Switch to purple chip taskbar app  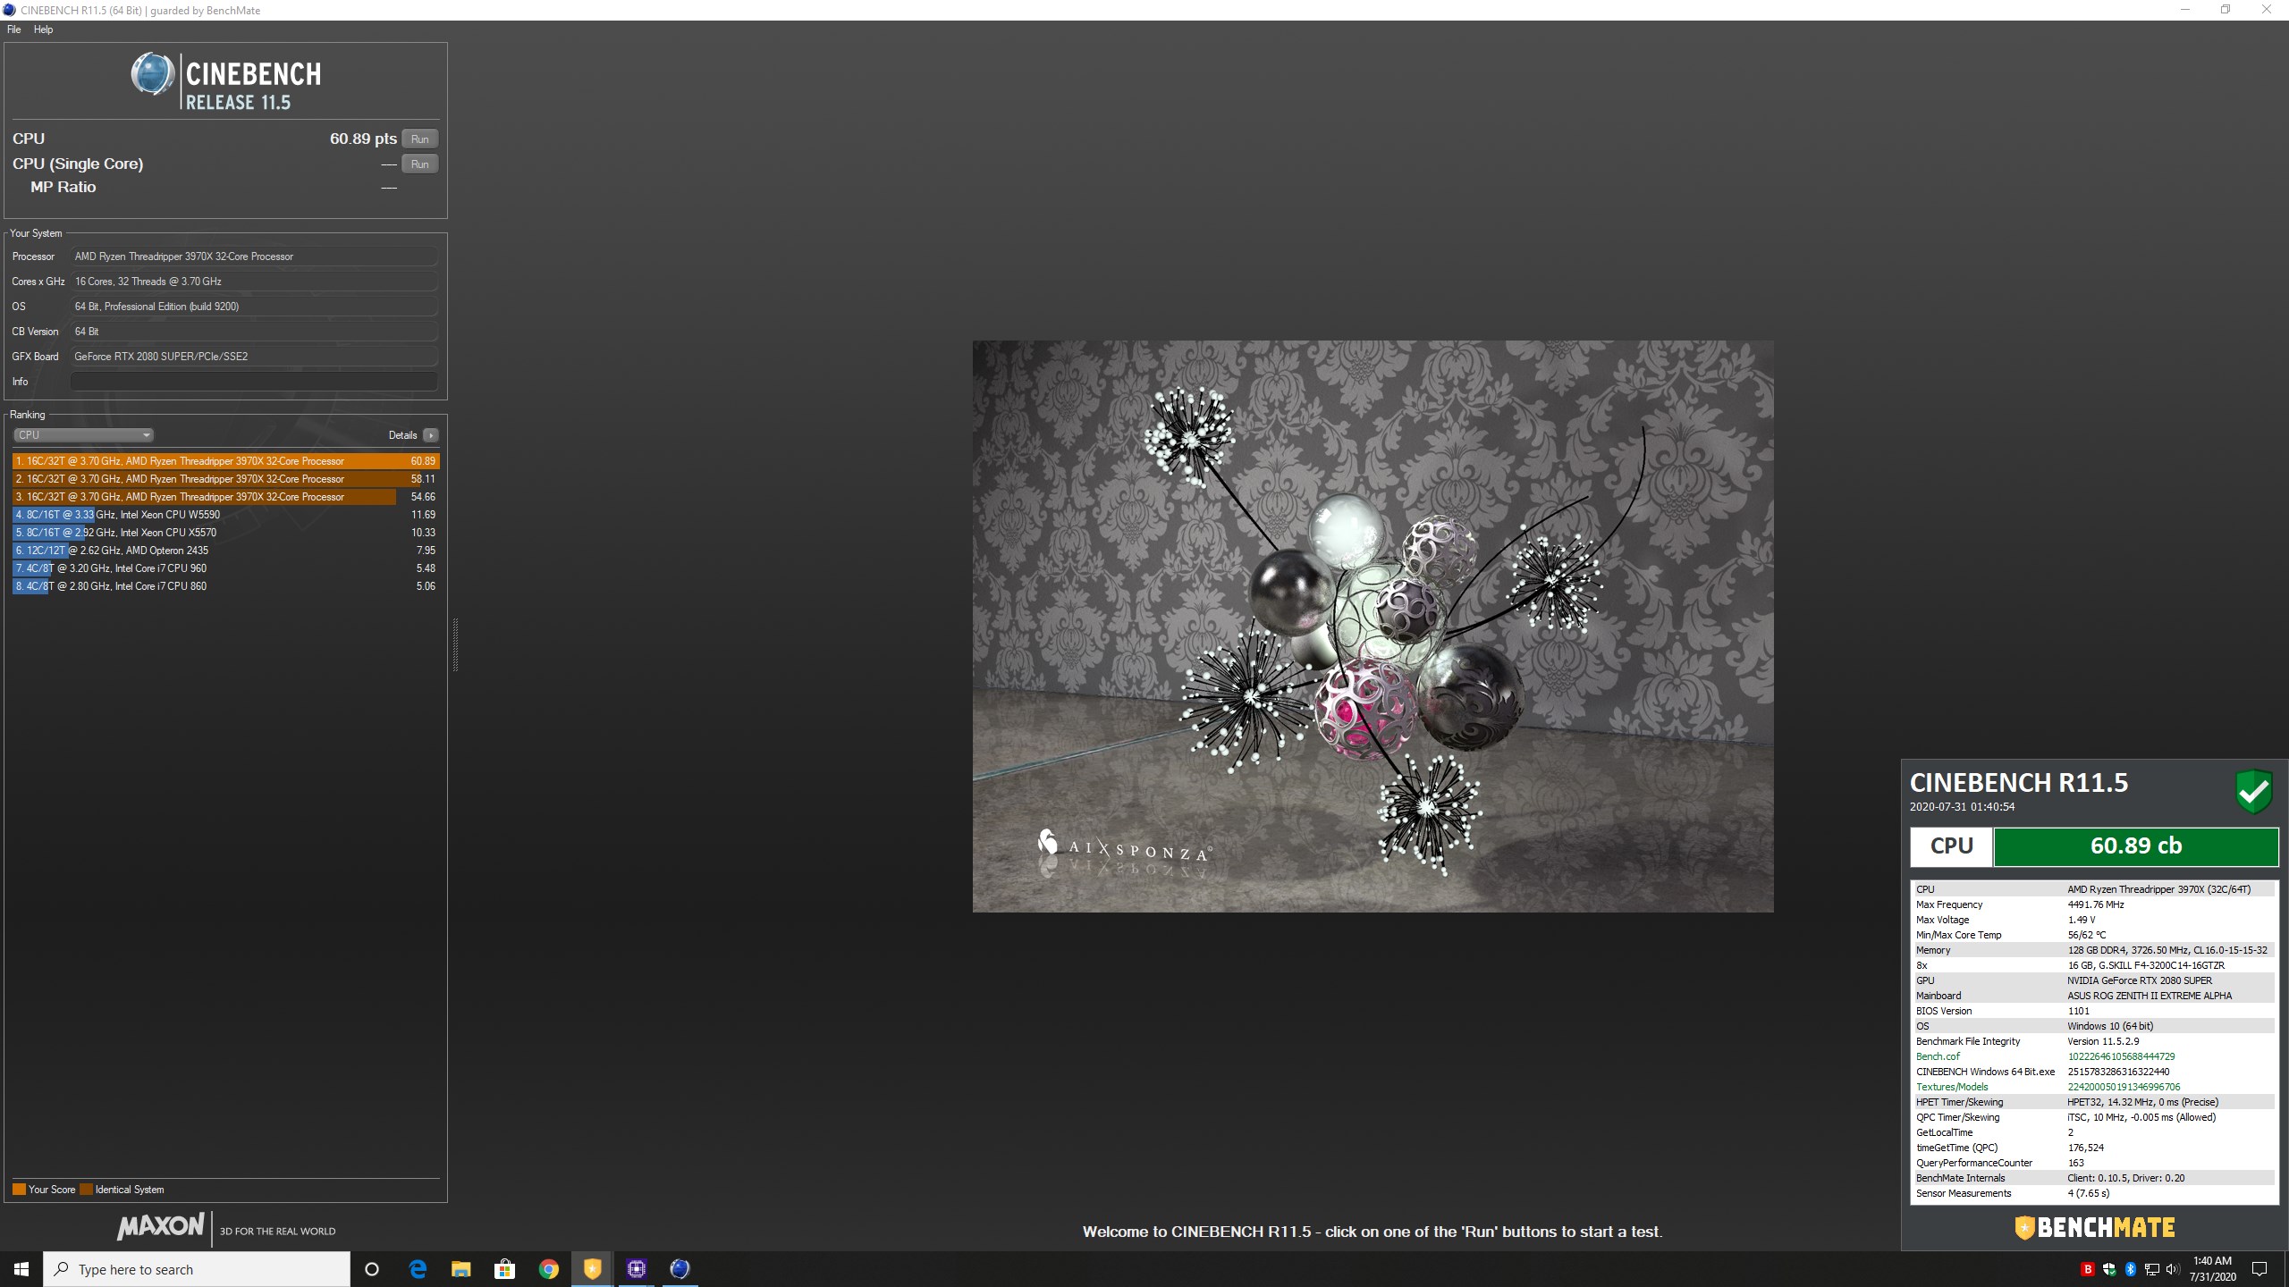(636, 1269)
